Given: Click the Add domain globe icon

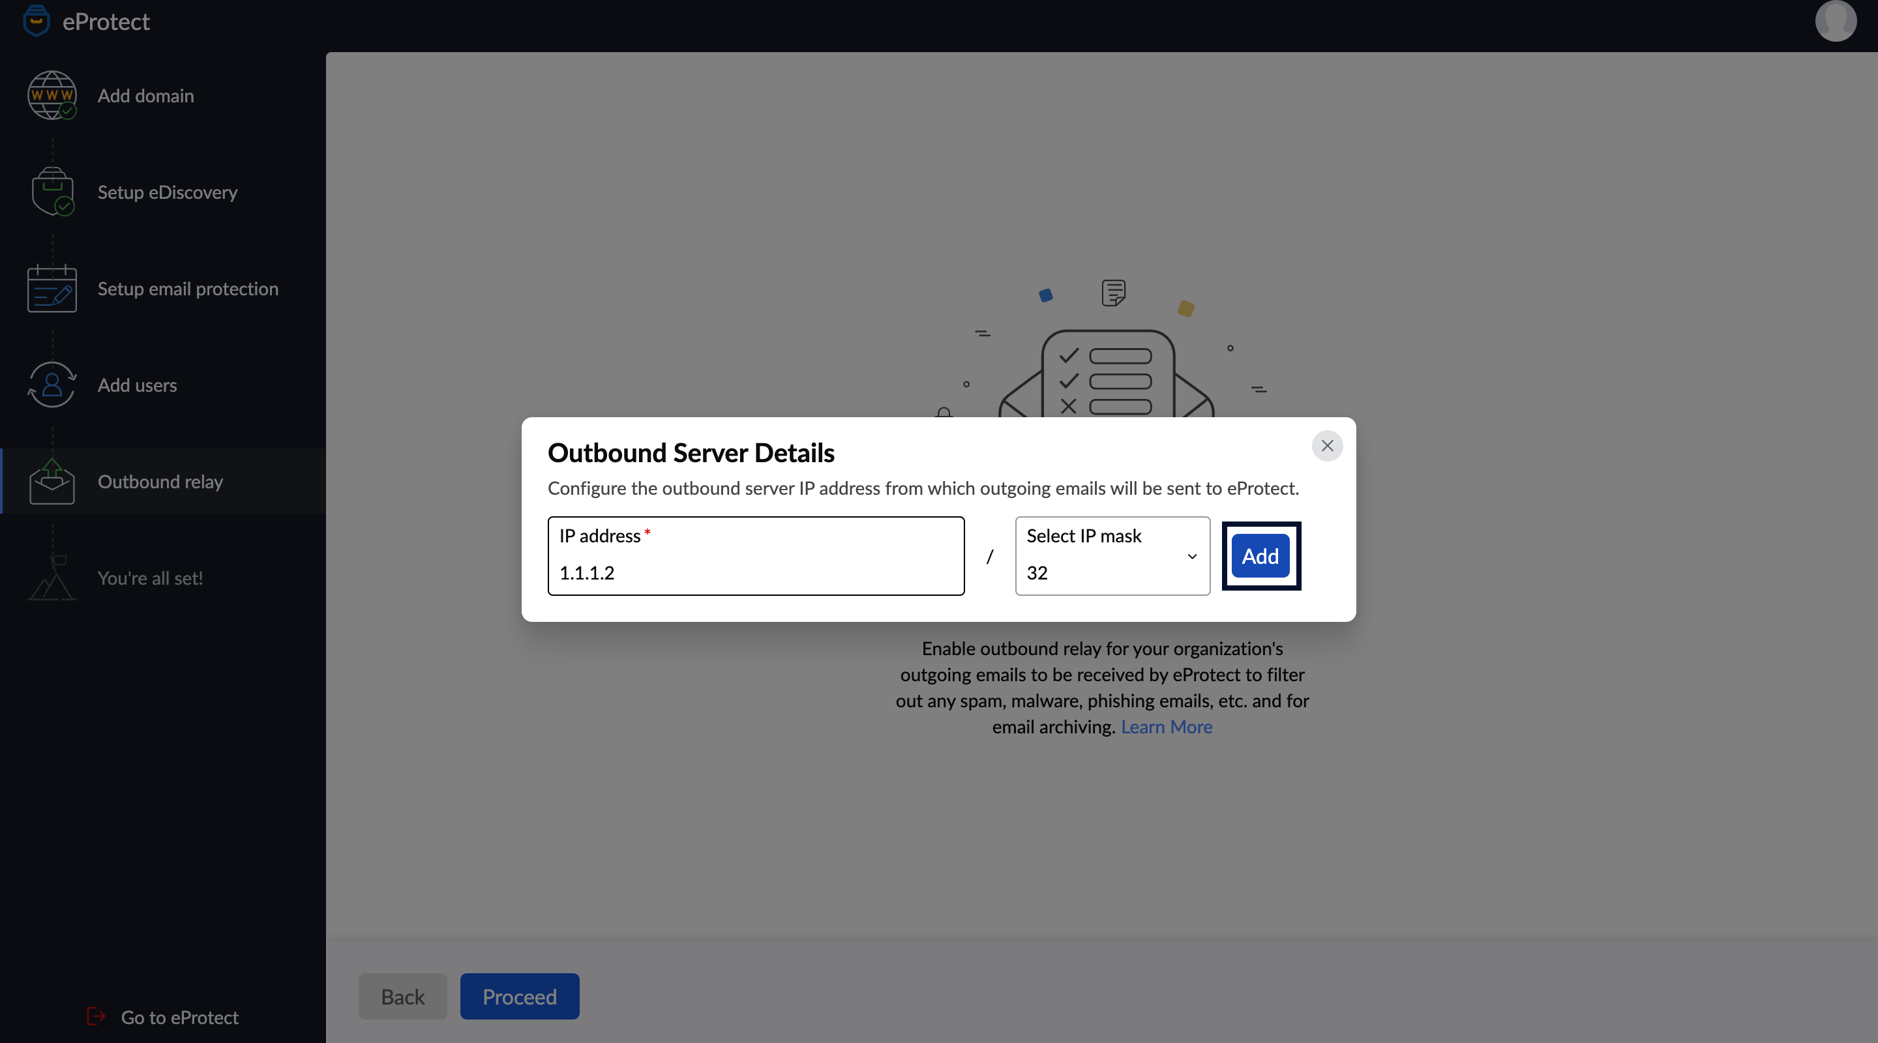Looking at the screenshot, I should 51,95.
